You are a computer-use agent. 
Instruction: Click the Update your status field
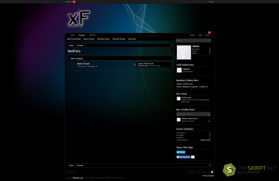pyautogui.click(x=193, y=114)
